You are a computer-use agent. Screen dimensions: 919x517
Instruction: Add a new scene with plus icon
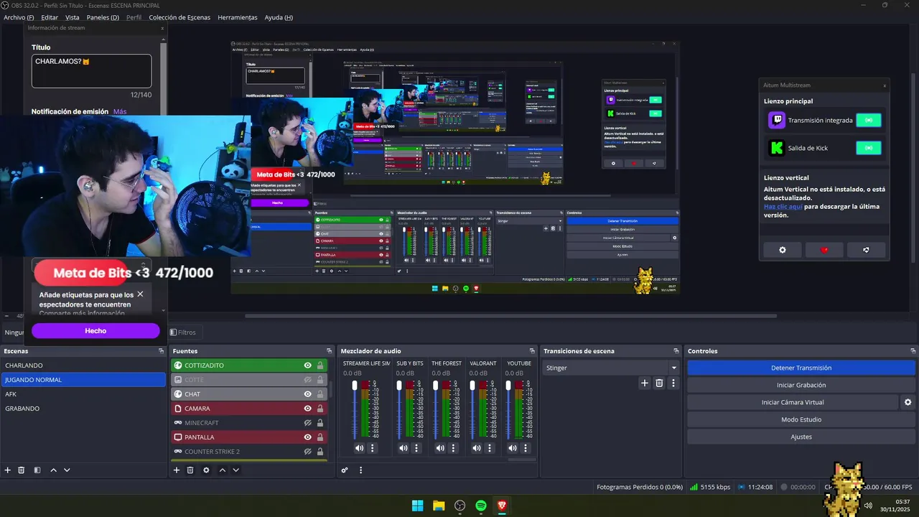[8, 470]
